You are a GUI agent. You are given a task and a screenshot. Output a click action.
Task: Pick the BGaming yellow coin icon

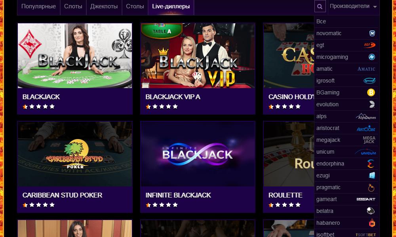[371, 92]
